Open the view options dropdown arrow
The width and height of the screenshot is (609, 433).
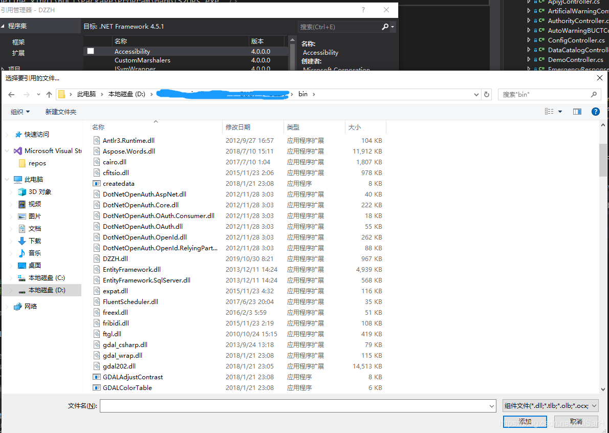pos(560,112)
